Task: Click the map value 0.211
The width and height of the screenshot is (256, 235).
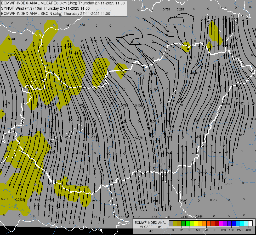Action: pyautogui.click(x=4, y=199)
